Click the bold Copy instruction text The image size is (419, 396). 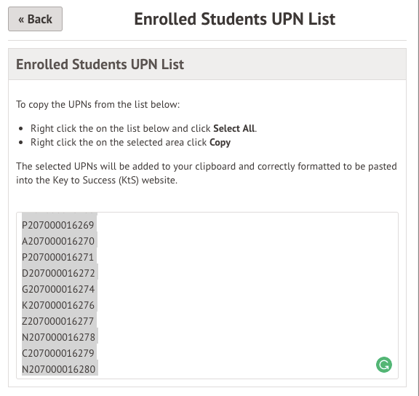(x=220, y=143)
